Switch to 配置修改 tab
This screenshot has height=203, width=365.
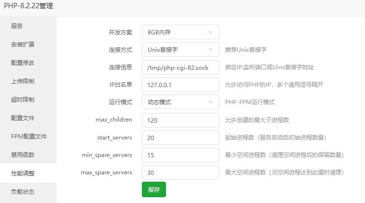(28, 62)
